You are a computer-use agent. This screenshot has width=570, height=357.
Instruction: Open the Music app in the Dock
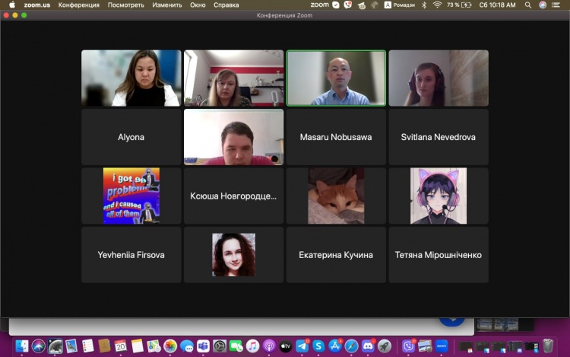click(252, 346)
